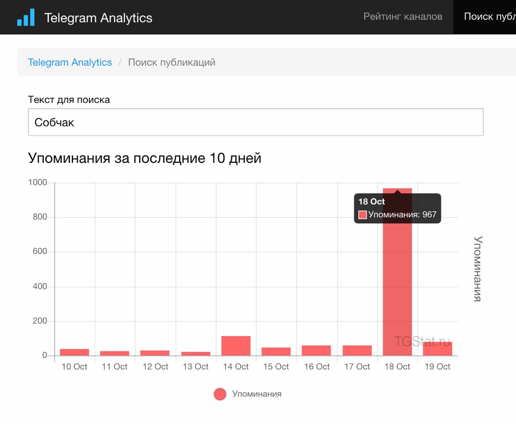Screen dimensions: 516x424
Task: Click the heading Упоминания за последние 10 дней
Action: 145,158
